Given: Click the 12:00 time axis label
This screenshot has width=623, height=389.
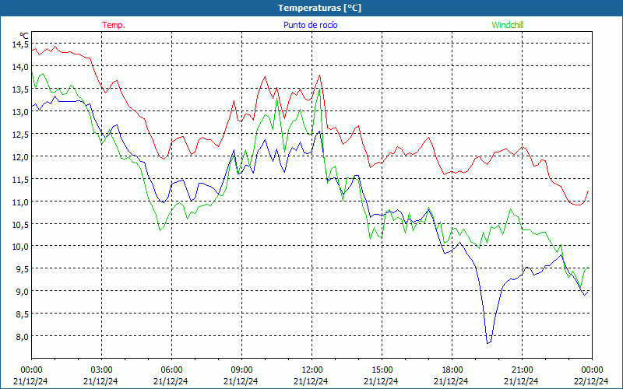Looking at the screenshot, I should point(312,370).
